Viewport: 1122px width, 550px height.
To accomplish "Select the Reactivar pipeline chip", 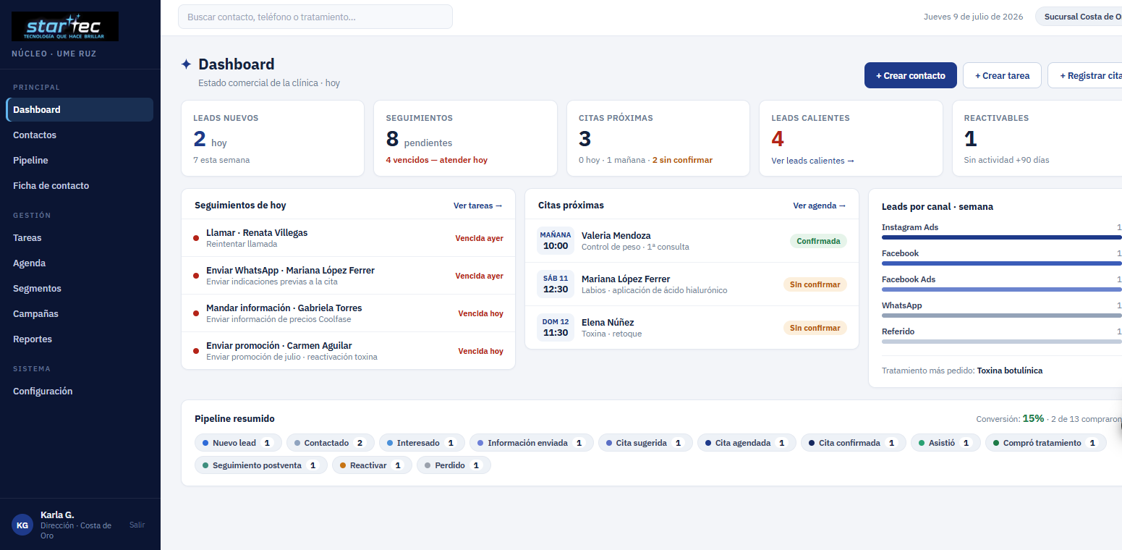I will click(x=372, y=465).
